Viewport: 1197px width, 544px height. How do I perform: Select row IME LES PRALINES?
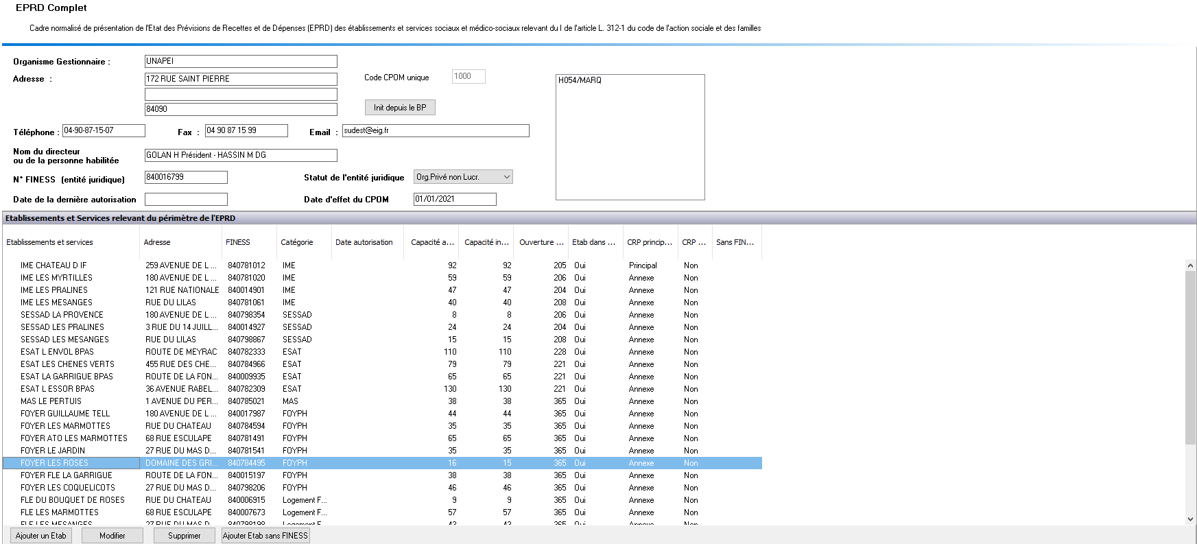click(382, 290)
